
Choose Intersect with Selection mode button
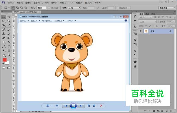[x=26, y=8]
